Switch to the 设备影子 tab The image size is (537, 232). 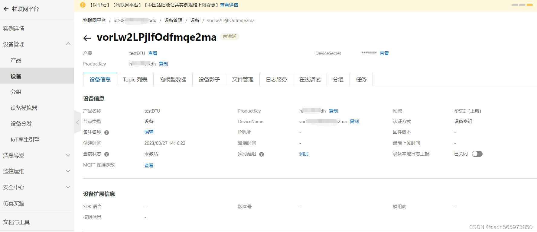pos(209,80)
